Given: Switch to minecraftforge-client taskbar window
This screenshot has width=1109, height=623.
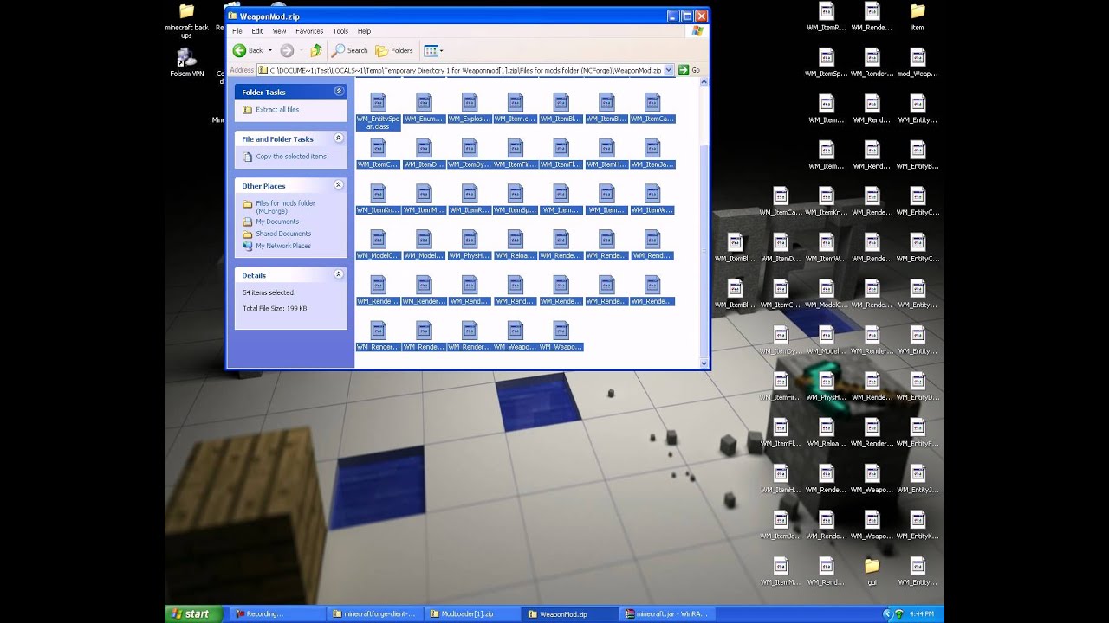Looking at the screenshot, I should 374,613.
